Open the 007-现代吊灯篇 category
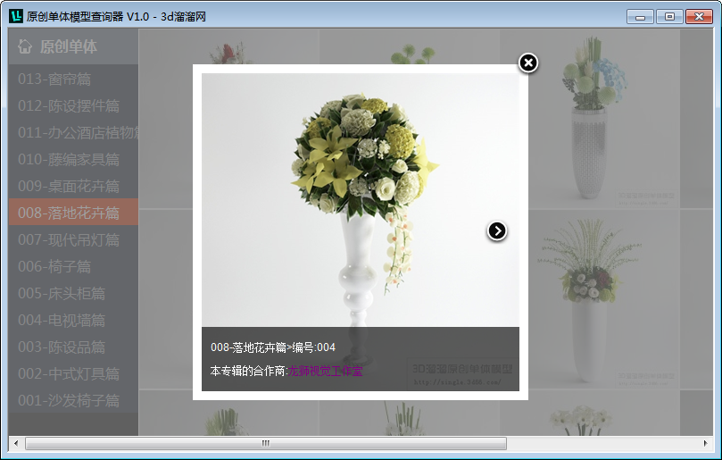This screenshot has width=722, height=460. coord(73,239)
